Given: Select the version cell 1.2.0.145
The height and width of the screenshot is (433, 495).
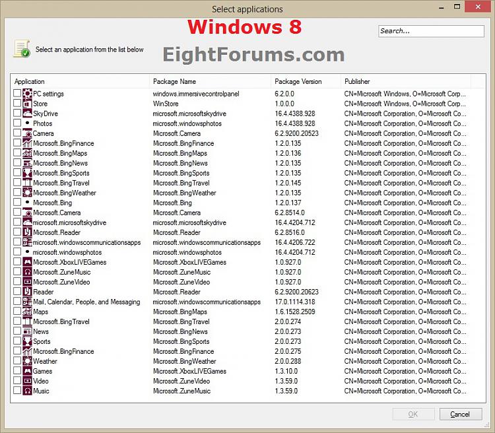Looking at the screenshot, I should tap(288, 183).
